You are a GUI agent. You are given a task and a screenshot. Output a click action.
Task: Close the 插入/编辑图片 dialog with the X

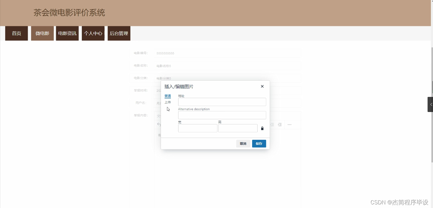[x=262, y=86]
